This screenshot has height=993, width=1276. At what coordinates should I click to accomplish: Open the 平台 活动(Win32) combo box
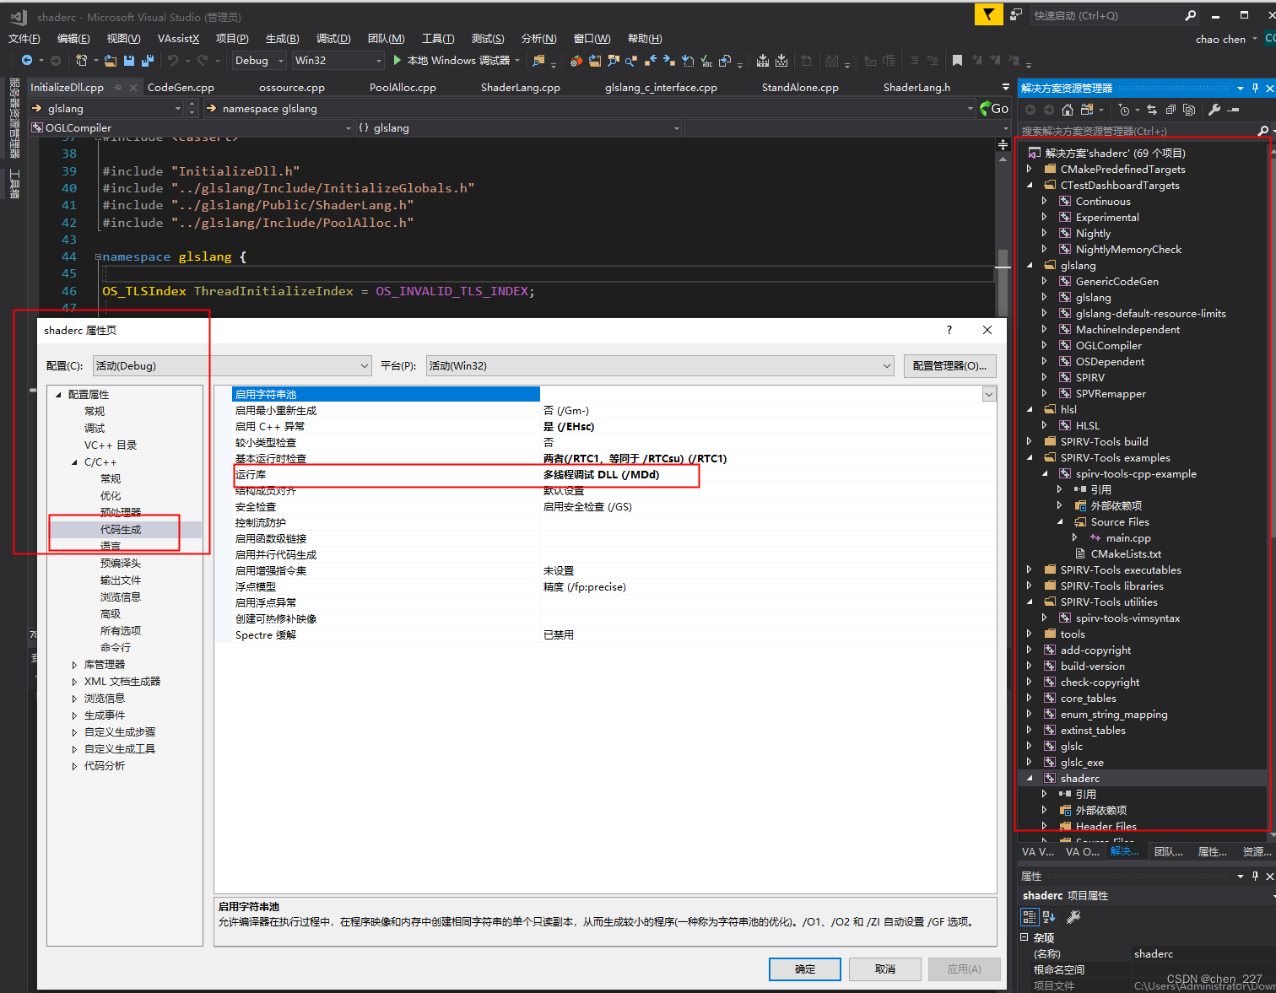(660, 365)
